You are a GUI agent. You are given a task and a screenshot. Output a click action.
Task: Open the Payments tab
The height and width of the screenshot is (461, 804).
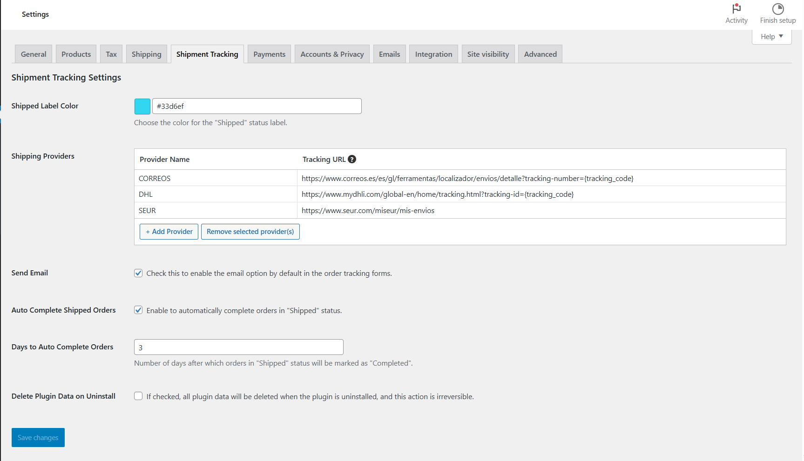point(269,54)
